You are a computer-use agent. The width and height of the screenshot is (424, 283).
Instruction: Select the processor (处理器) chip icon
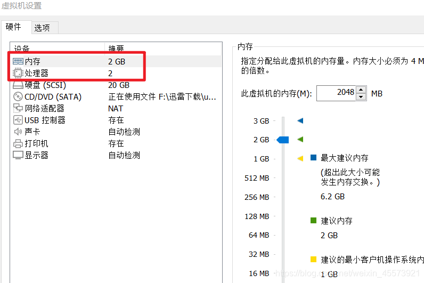pos(18,73)
